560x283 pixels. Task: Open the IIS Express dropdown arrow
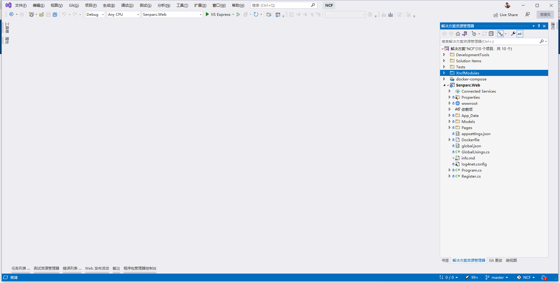coord(233,14)
